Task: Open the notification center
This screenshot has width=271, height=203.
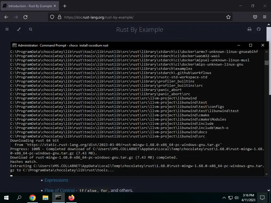Action: (x=262, y=198)
